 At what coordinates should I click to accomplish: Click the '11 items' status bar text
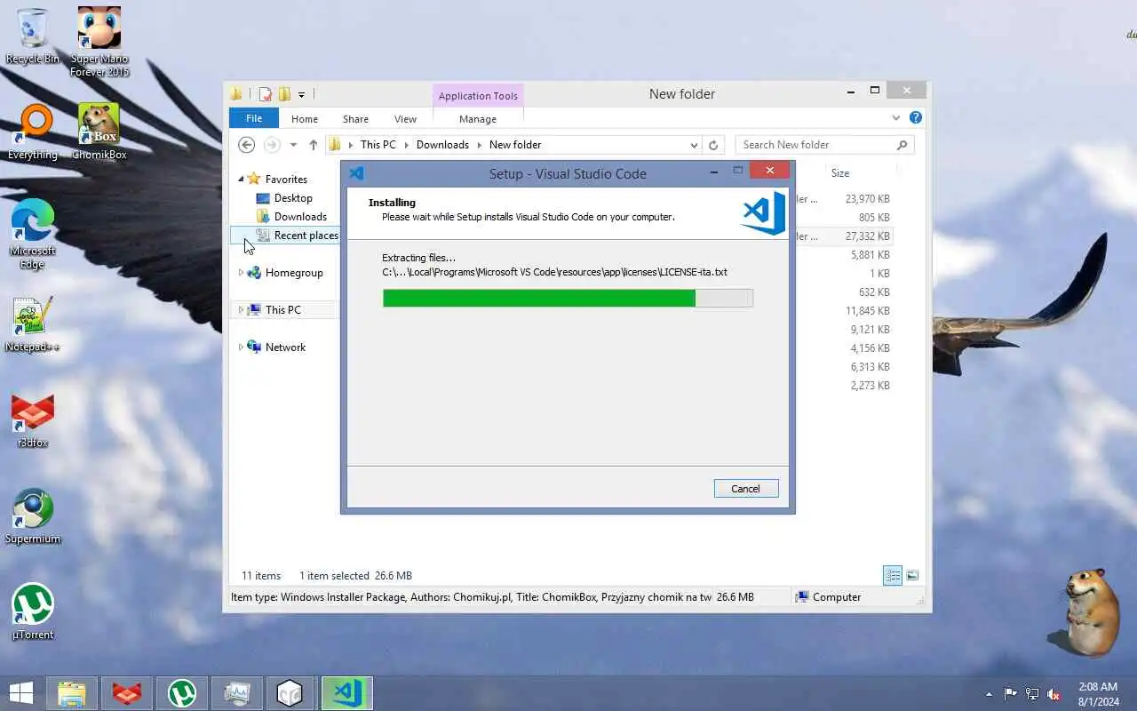[x=261, y=576]
